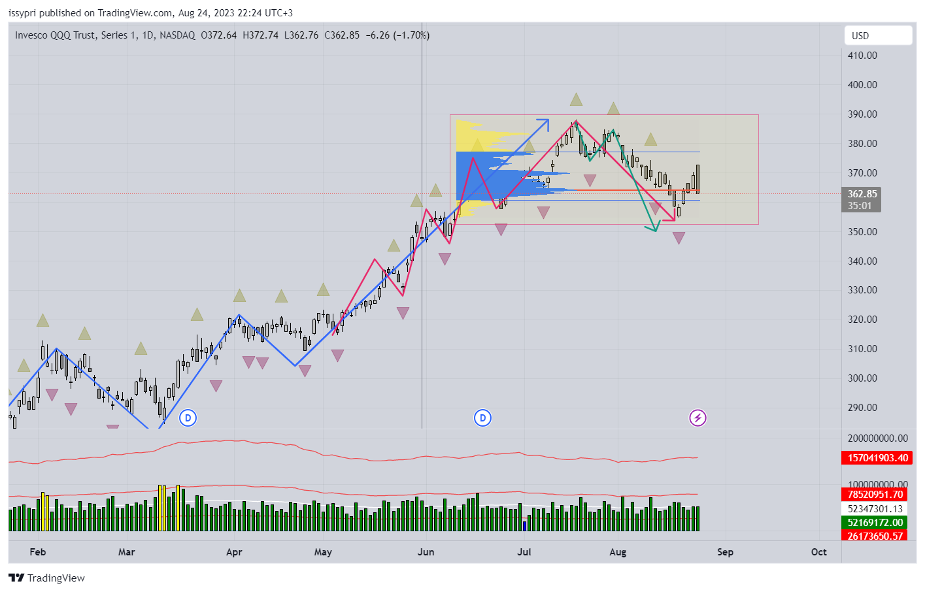
Task: Click the −6.26 (−1.70%) change value
Action: coord(397,35)
